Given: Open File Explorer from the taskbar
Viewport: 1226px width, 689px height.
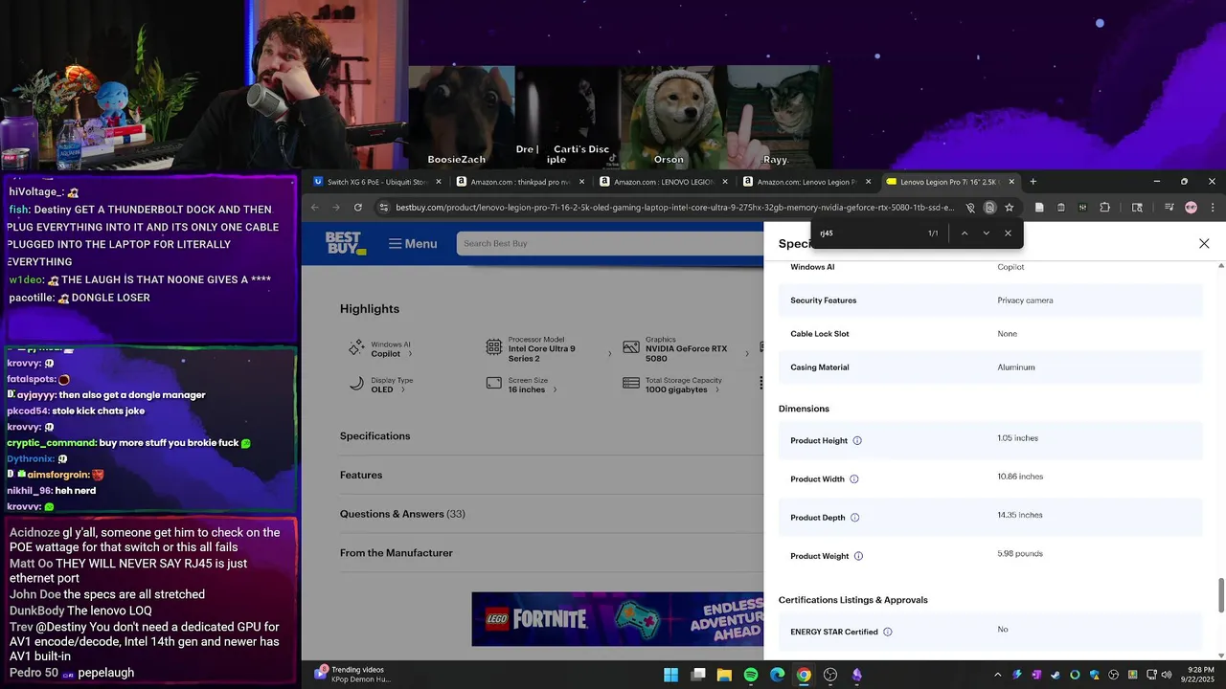Looking at the screenshot, I should [725, 675].
